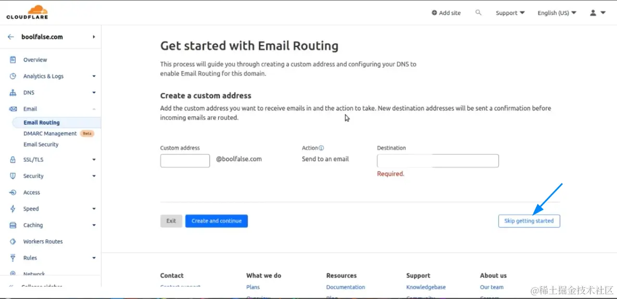Viewport: 617px width, 299px height.
Task: Open the user account profile icon
Action: click(593, 12)
